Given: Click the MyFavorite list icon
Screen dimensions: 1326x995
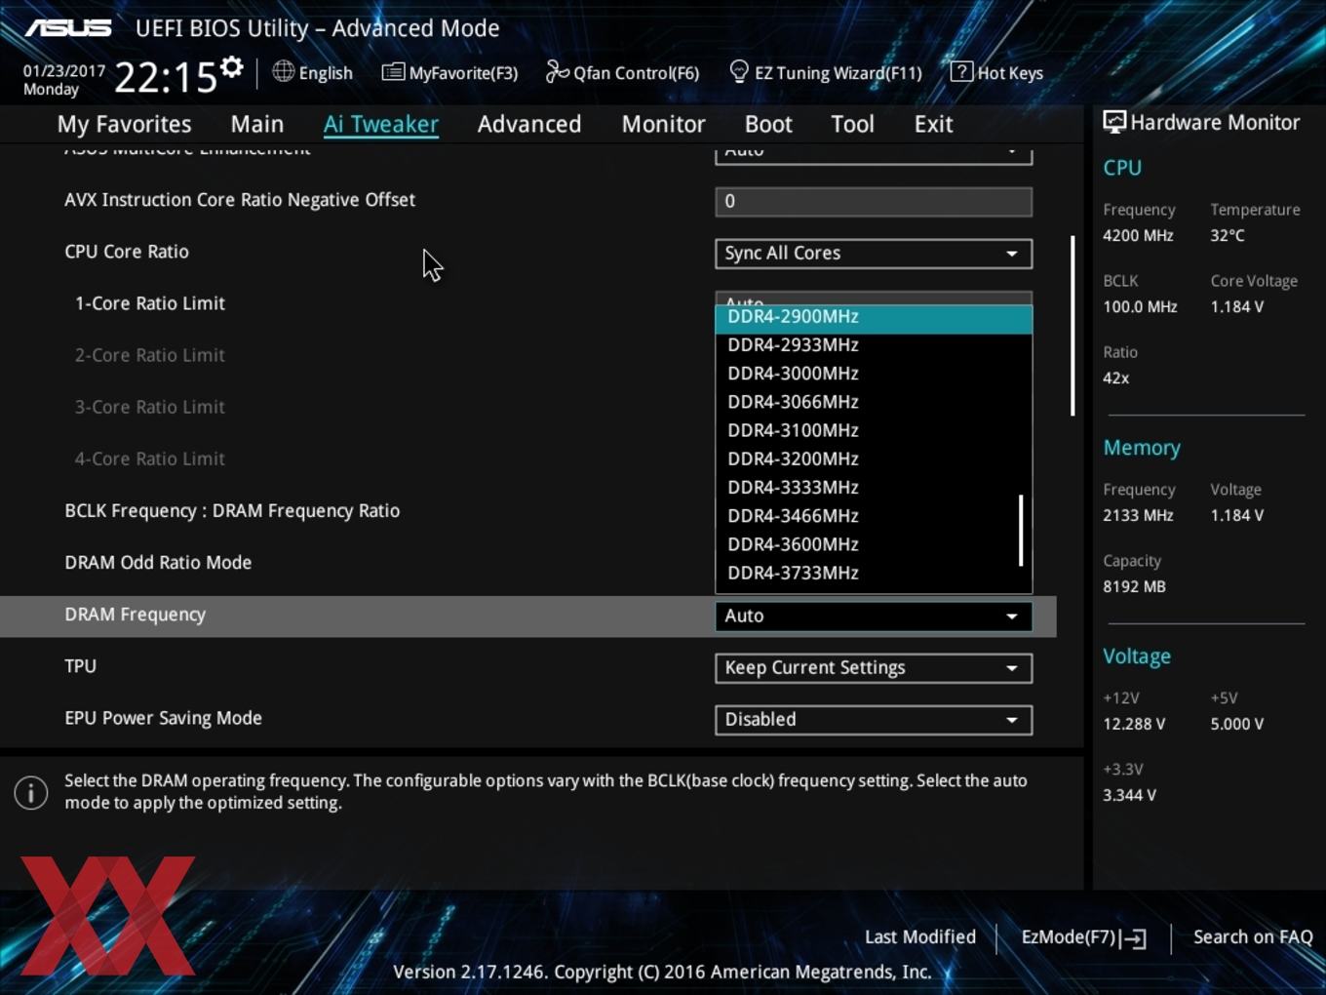Looking at the screenshot, I should [393, 72].
